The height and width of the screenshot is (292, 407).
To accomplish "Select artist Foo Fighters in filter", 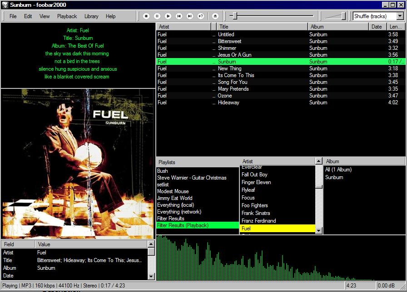I will coord(278,205).
